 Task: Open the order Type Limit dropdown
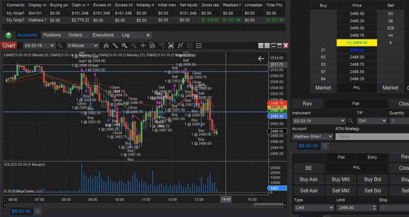(314, 208)
